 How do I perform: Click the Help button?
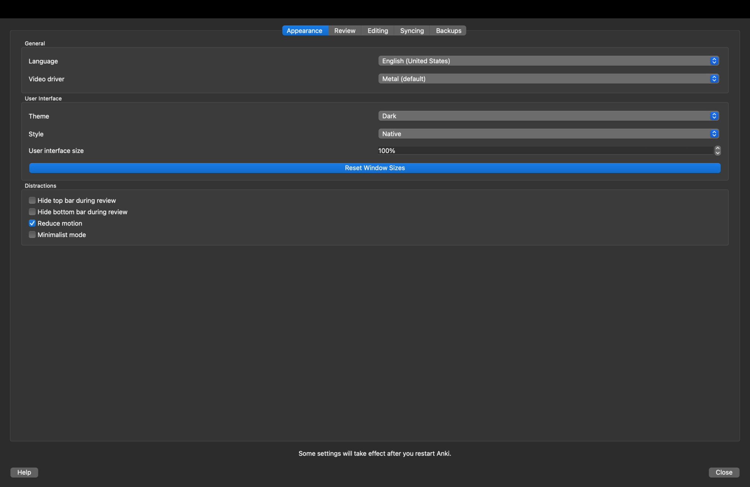(24, 472)
